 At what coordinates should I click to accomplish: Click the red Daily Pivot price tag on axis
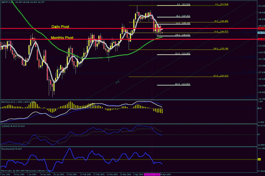261,28
